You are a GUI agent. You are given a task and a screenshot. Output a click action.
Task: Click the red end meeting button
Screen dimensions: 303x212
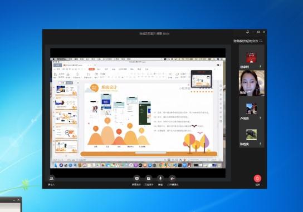[257, 179]
